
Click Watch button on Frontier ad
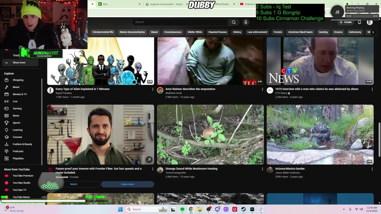pos(74,184)
